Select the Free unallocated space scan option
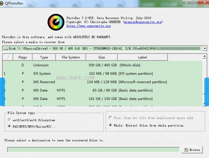Viewport: 209px width, 158px height. [x=110, y=118]
